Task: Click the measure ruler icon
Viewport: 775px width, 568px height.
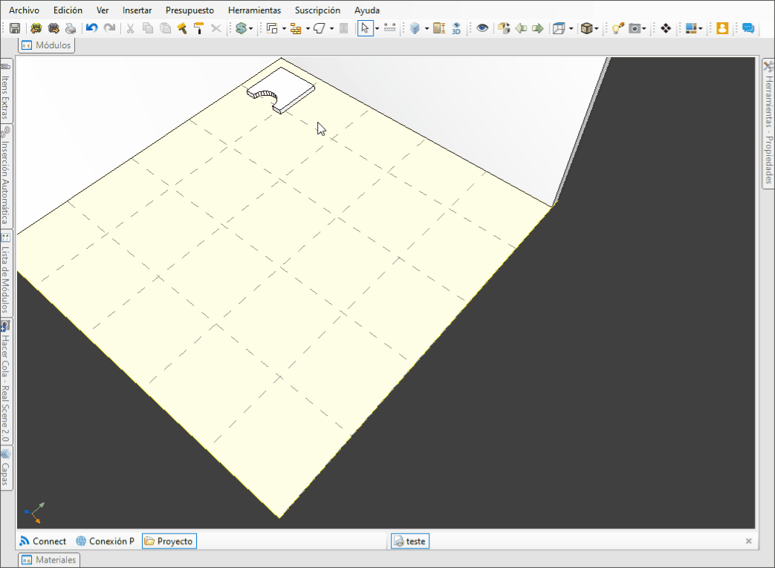Action: (389, 28)
